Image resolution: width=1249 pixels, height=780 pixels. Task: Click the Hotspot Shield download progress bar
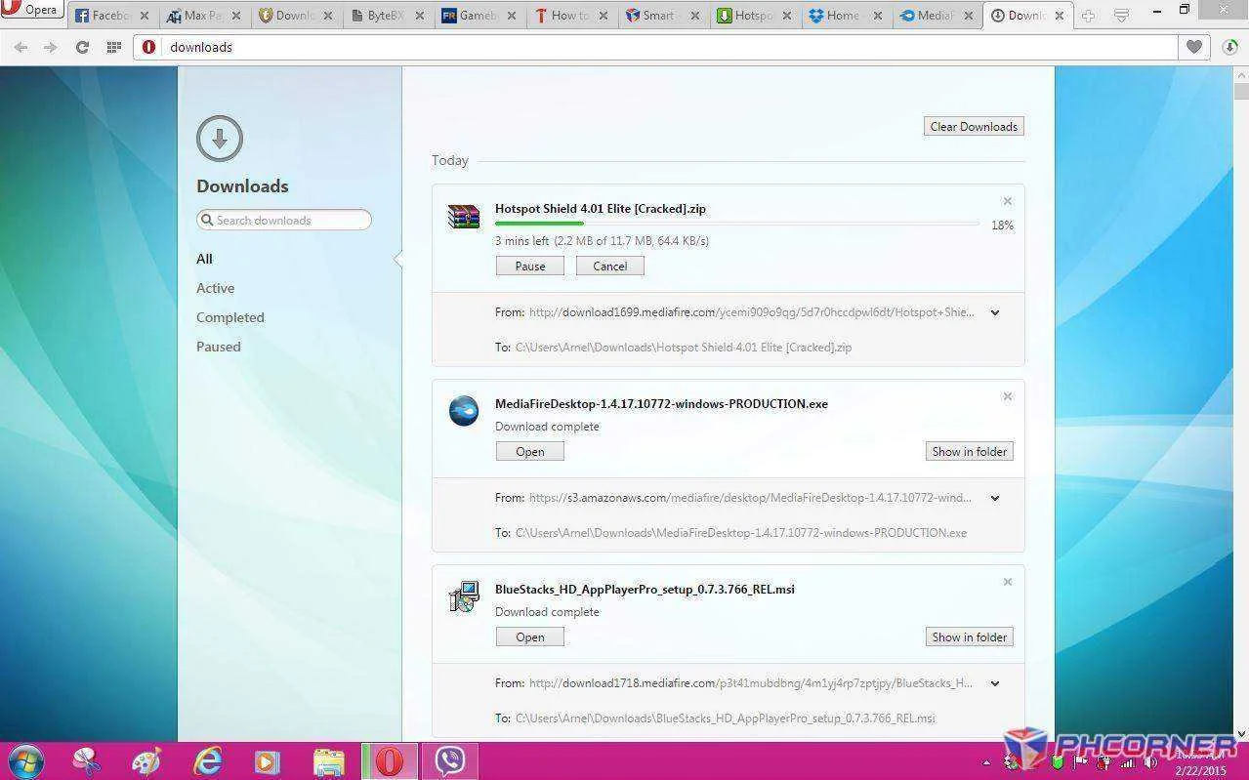(736, 224)
